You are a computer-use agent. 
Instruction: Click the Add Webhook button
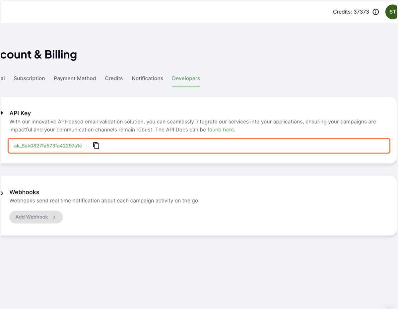click(x=36, y=217)
